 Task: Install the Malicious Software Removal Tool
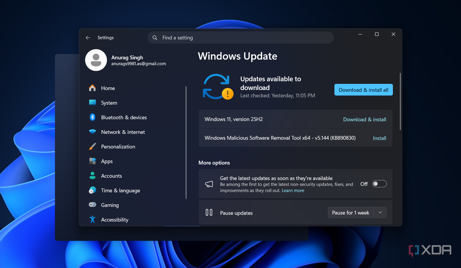tap(379, 138)
